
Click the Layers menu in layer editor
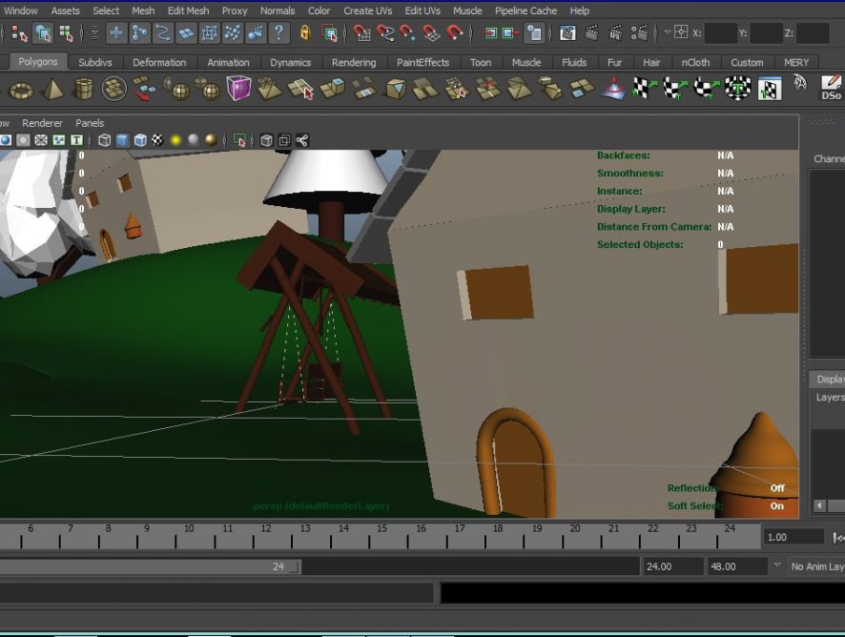830,397
